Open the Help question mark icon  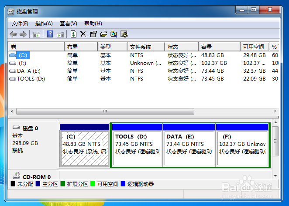click(50, 34)
